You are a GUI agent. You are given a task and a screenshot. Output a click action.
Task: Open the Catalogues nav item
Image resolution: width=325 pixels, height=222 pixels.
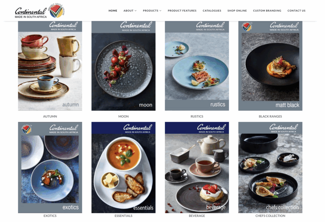(212, 11)
